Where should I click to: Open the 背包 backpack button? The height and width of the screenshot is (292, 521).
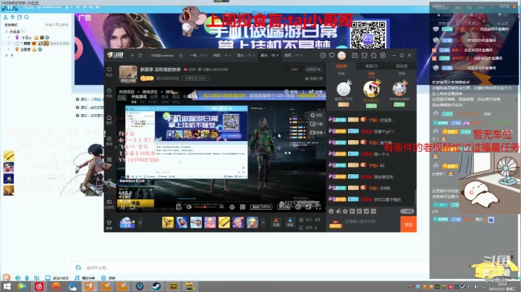click(290, 223)
